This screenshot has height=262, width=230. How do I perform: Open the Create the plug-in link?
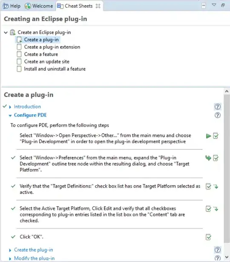tap(33, 250)
